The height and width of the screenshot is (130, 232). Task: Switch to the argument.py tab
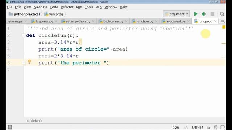click(176, 21)
